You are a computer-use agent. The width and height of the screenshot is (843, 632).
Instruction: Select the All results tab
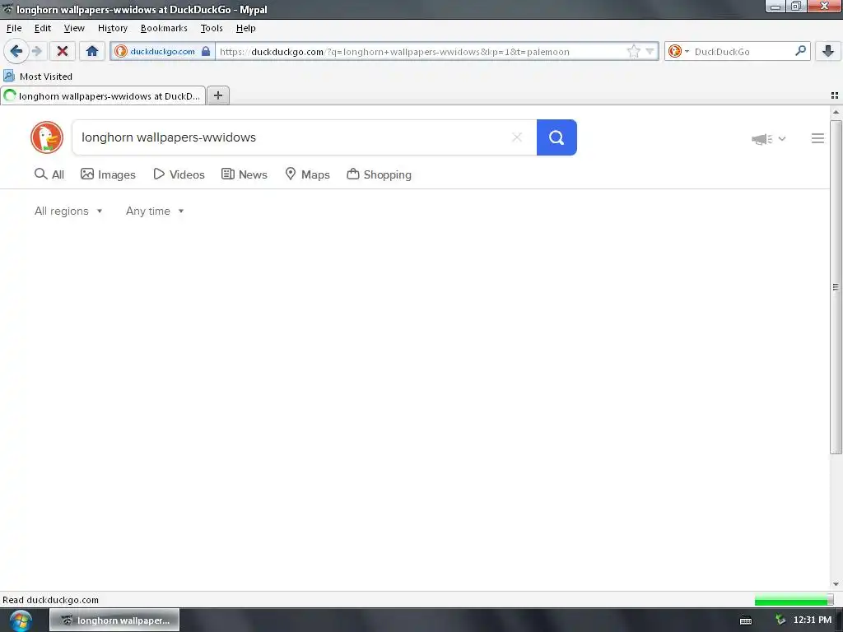point(49,174)
